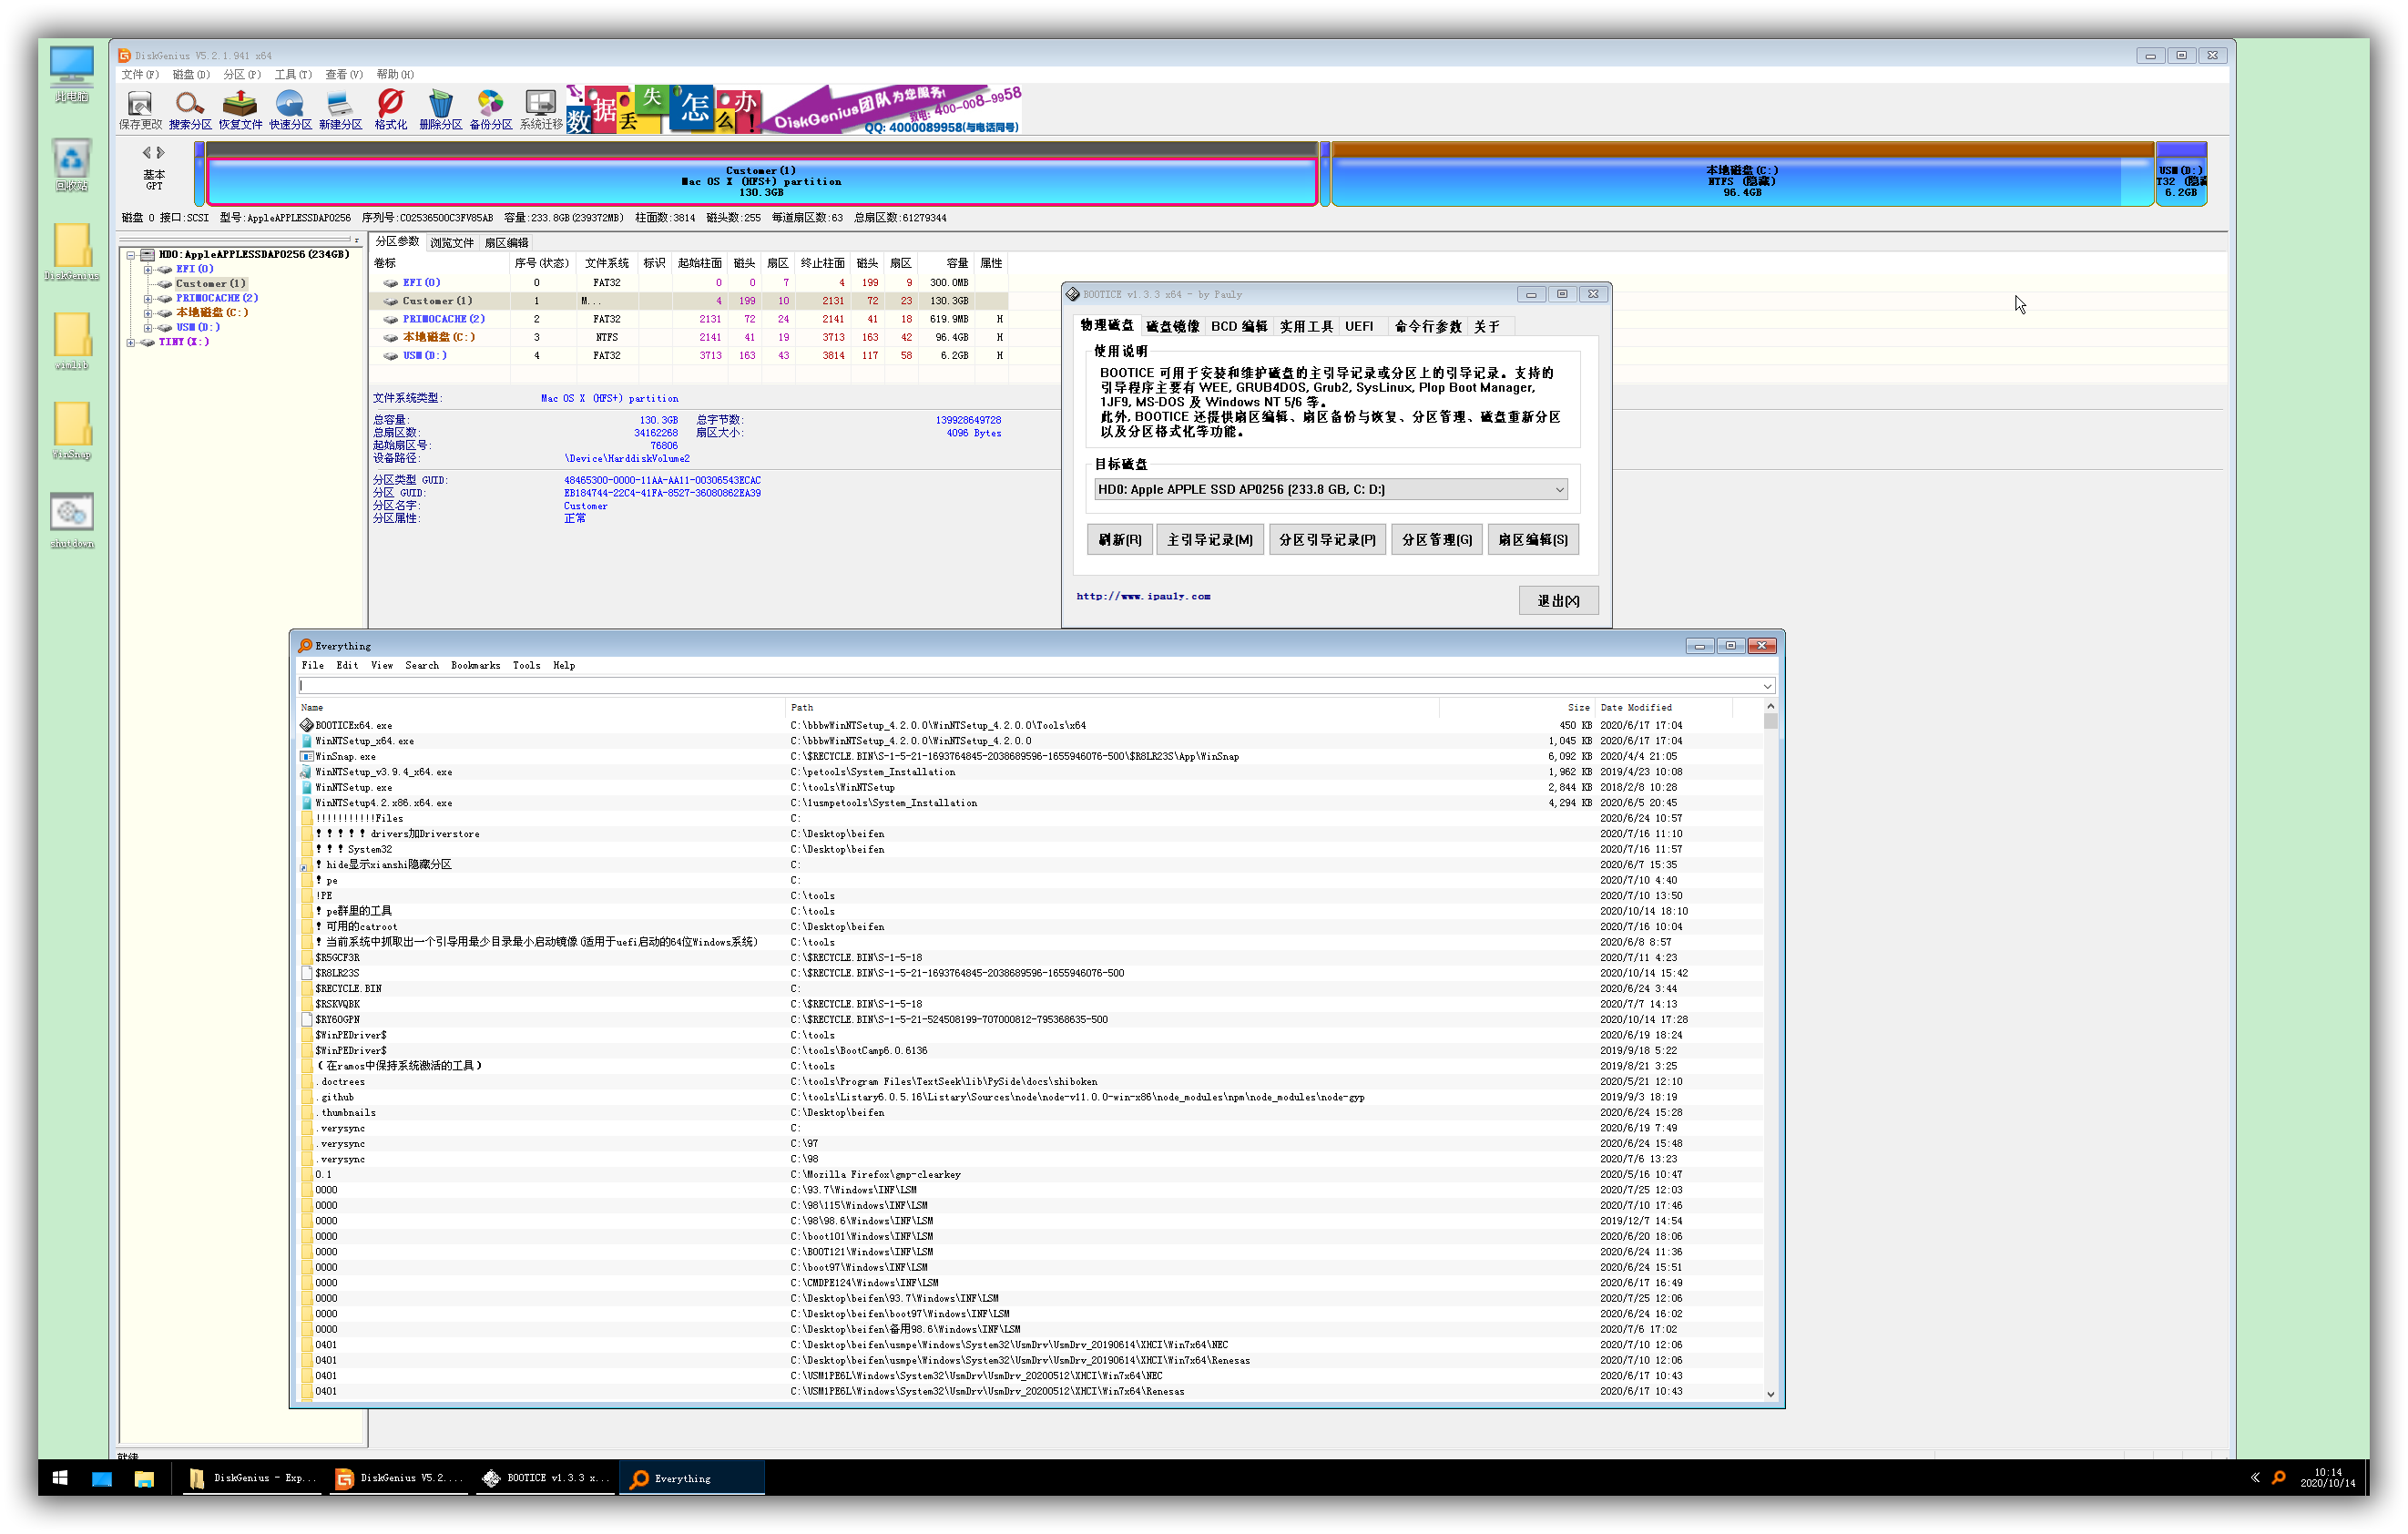The height and width of the screenshot is (1534, 2408).
Task: Expand the TINY(X:) tree node
Action: (130, 342)
